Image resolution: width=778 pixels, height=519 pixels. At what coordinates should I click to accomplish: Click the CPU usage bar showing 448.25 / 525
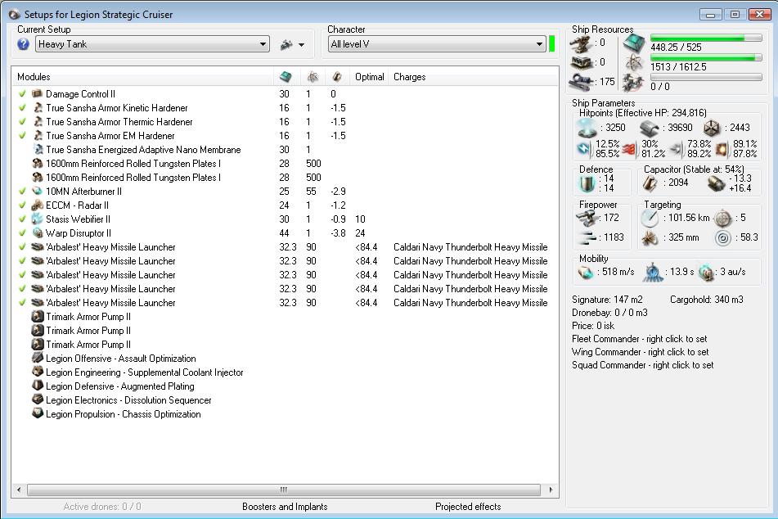[706, 38]
